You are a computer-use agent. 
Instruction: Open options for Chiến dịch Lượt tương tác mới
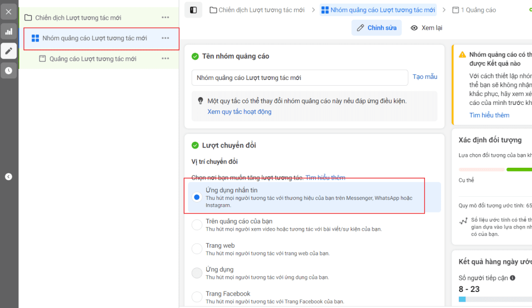[x=165, y=17]
